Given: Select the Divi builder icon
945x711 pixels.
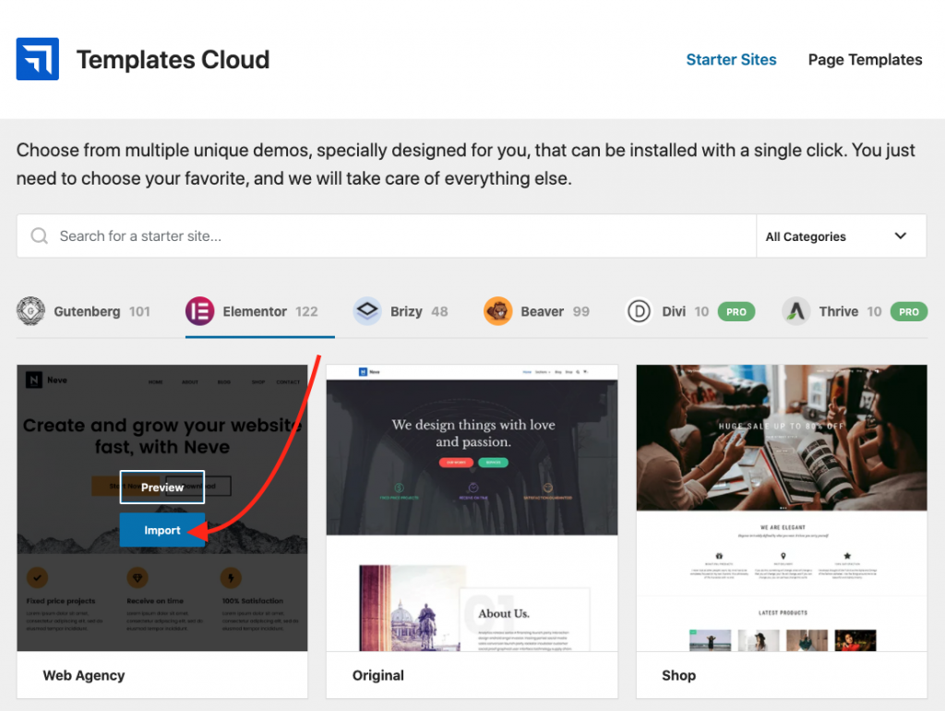Looking at the screenshot, I should pyautogui.click(x=639, y=311).
